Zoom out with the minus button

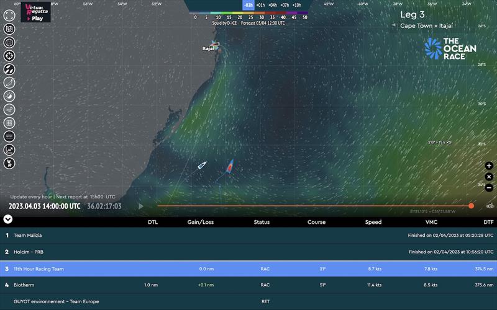tap(489, 187)
